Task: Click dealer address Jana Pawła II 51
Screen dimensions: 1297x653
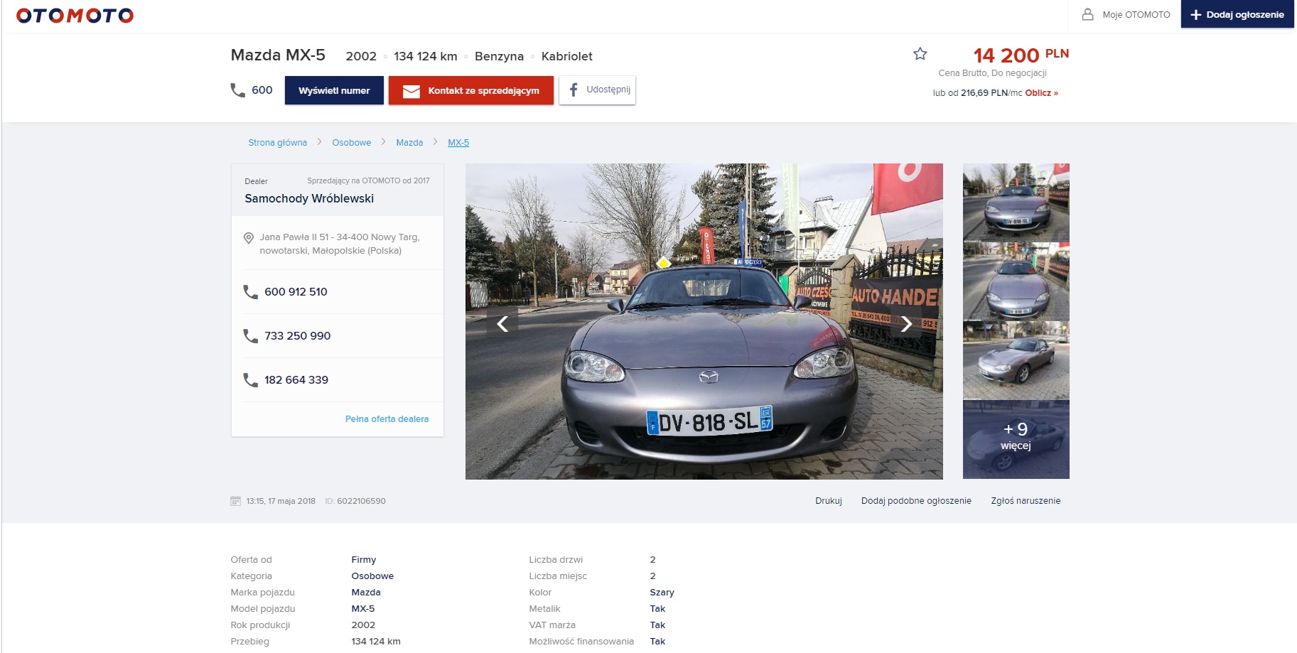Action: [x=340, y=244]
